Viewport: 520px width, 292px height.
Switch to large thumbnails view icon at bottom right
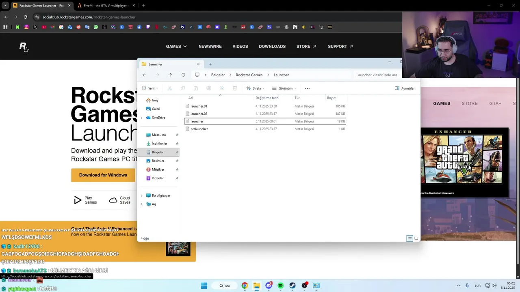click(x=416, y=238)
